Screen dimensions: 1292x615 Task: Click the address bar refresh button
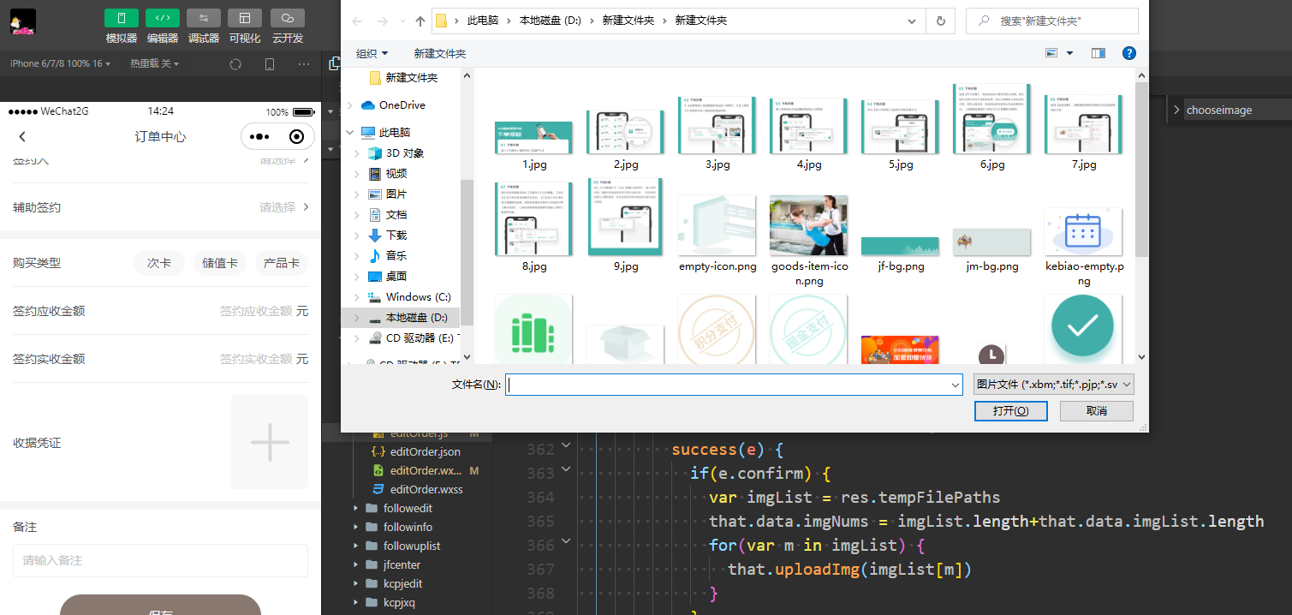pyautogui.click(x=941, y=21)
